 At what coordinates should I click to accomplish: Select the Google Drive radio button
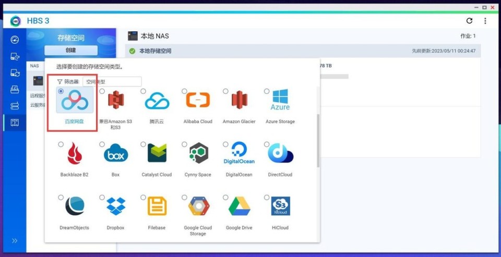tap(225, 197)
